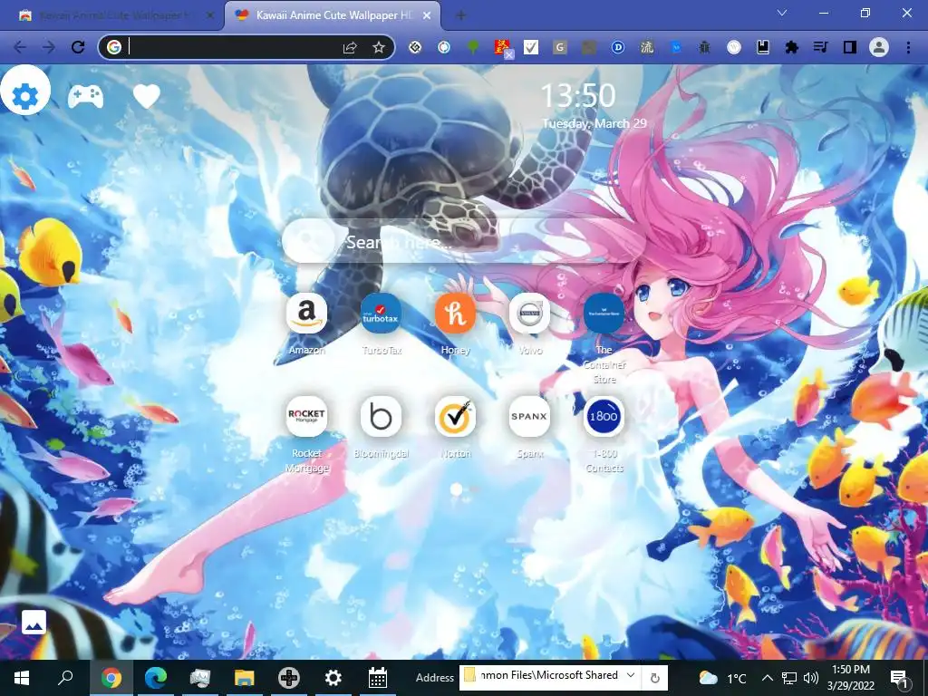Open the Windows Start menu
Viewport: 928px width, 696px height.
point(22,678)
